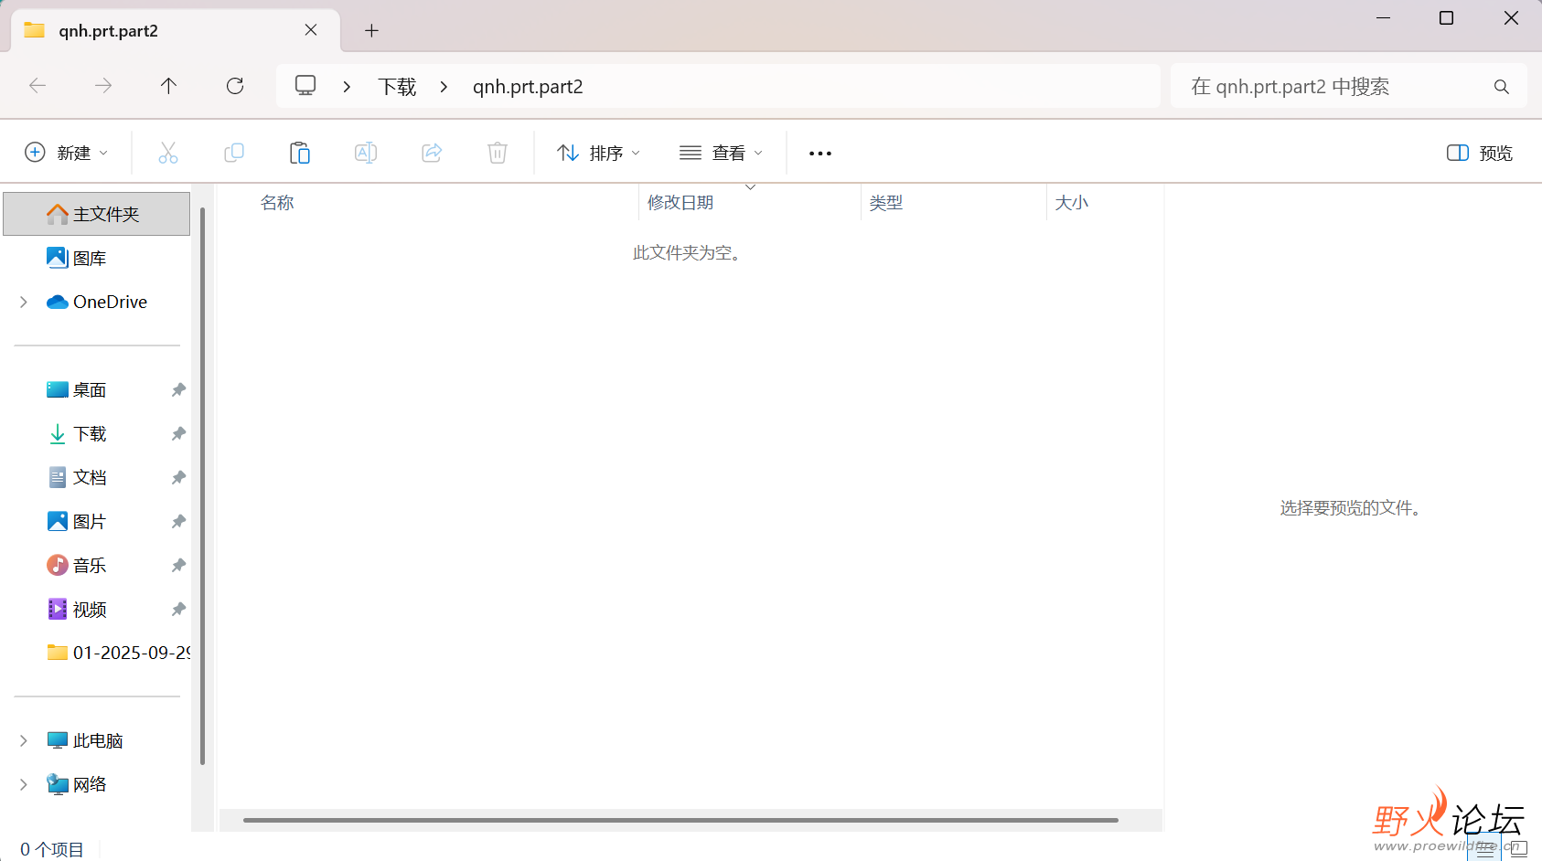The width and height of the screenshot is (1542, 861).
Task: Click the Delete trash icon
Action: [x=497, y=153]
